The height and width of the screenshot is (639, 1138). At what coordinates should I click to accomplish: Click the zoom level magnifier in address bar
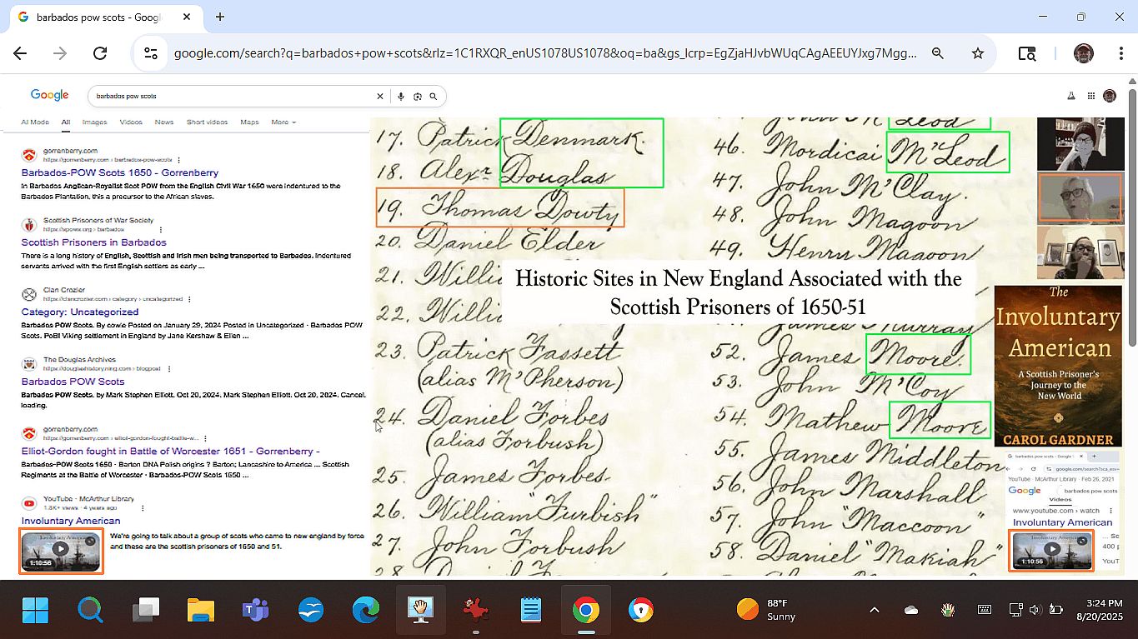coord(938,53)
